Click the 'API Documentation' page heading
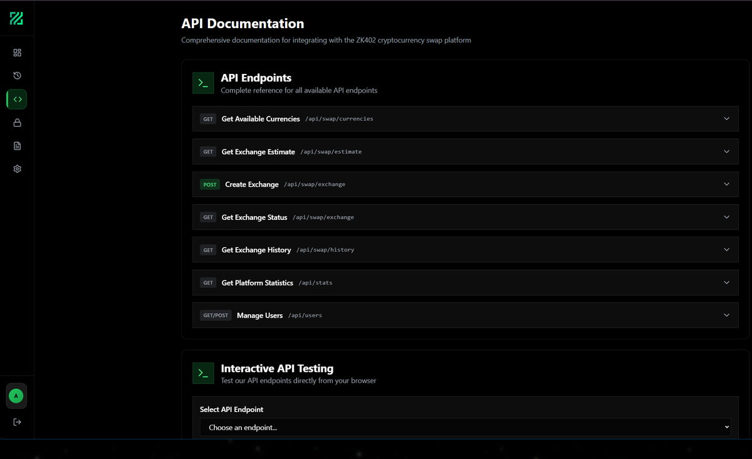752x459 pixels. [x=243, y=24]
